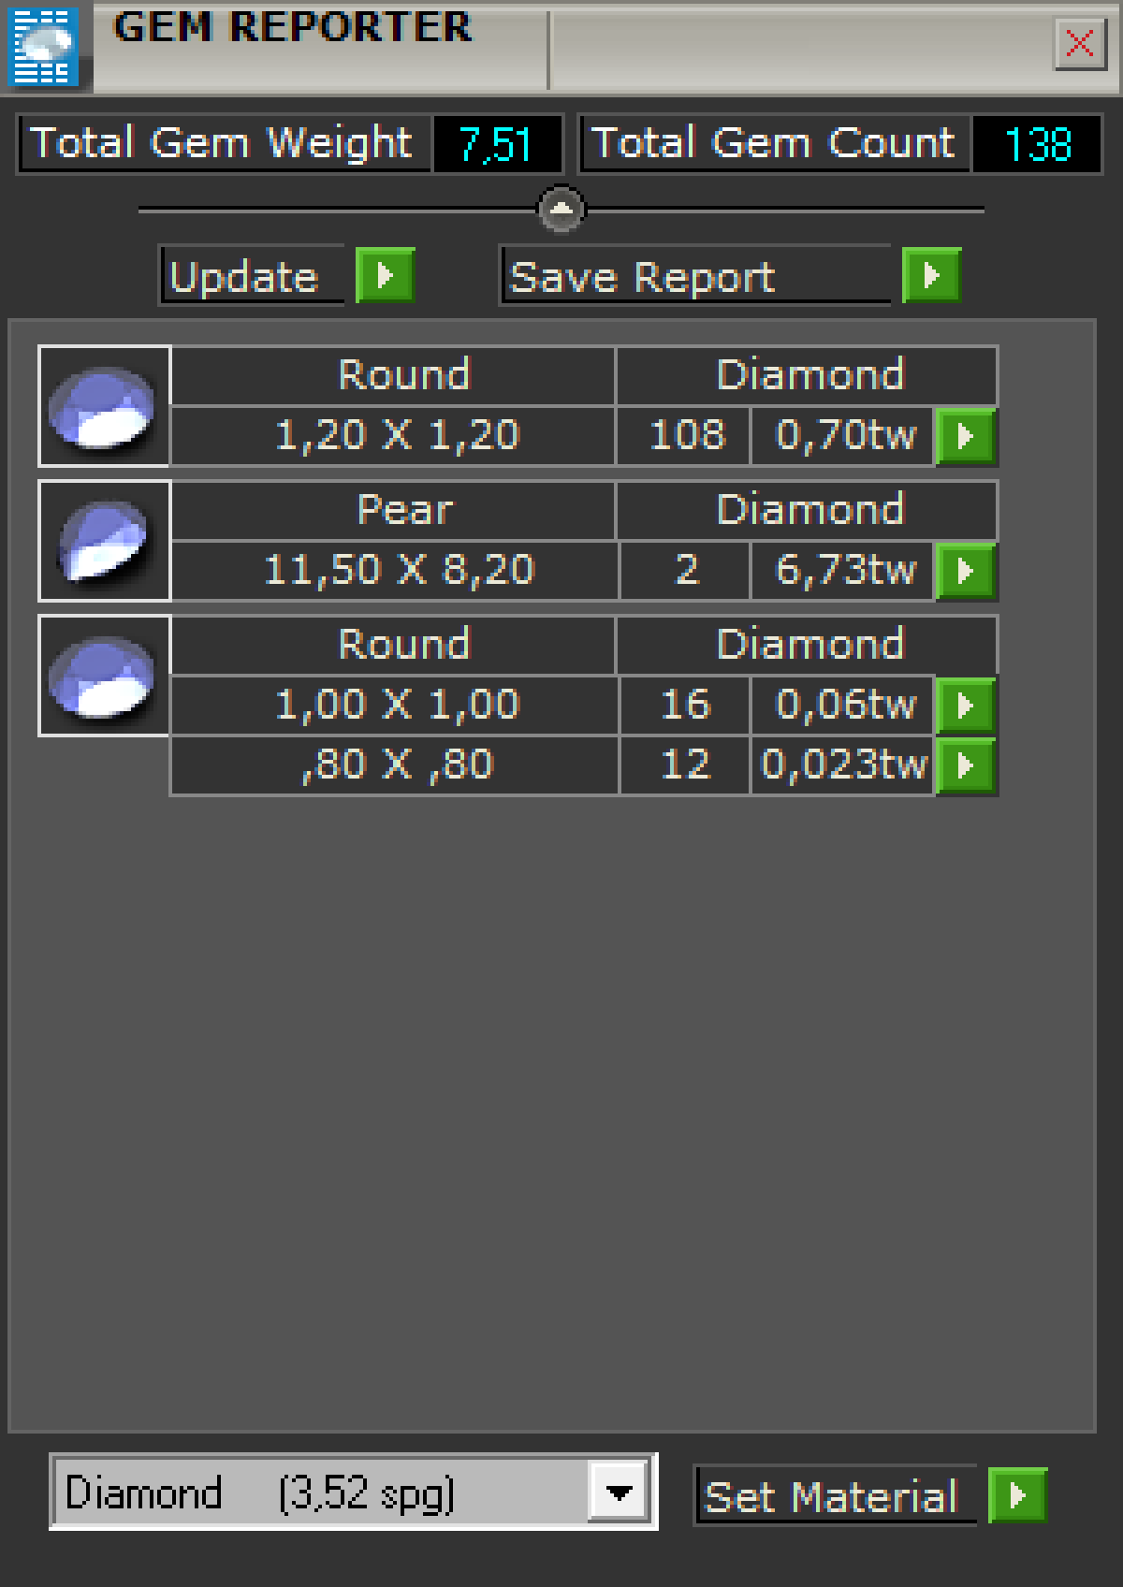The width and height of the screenshot is (1123, 1587).
Task: Click the Total Gem Weight value field
Action: [496, 144]
